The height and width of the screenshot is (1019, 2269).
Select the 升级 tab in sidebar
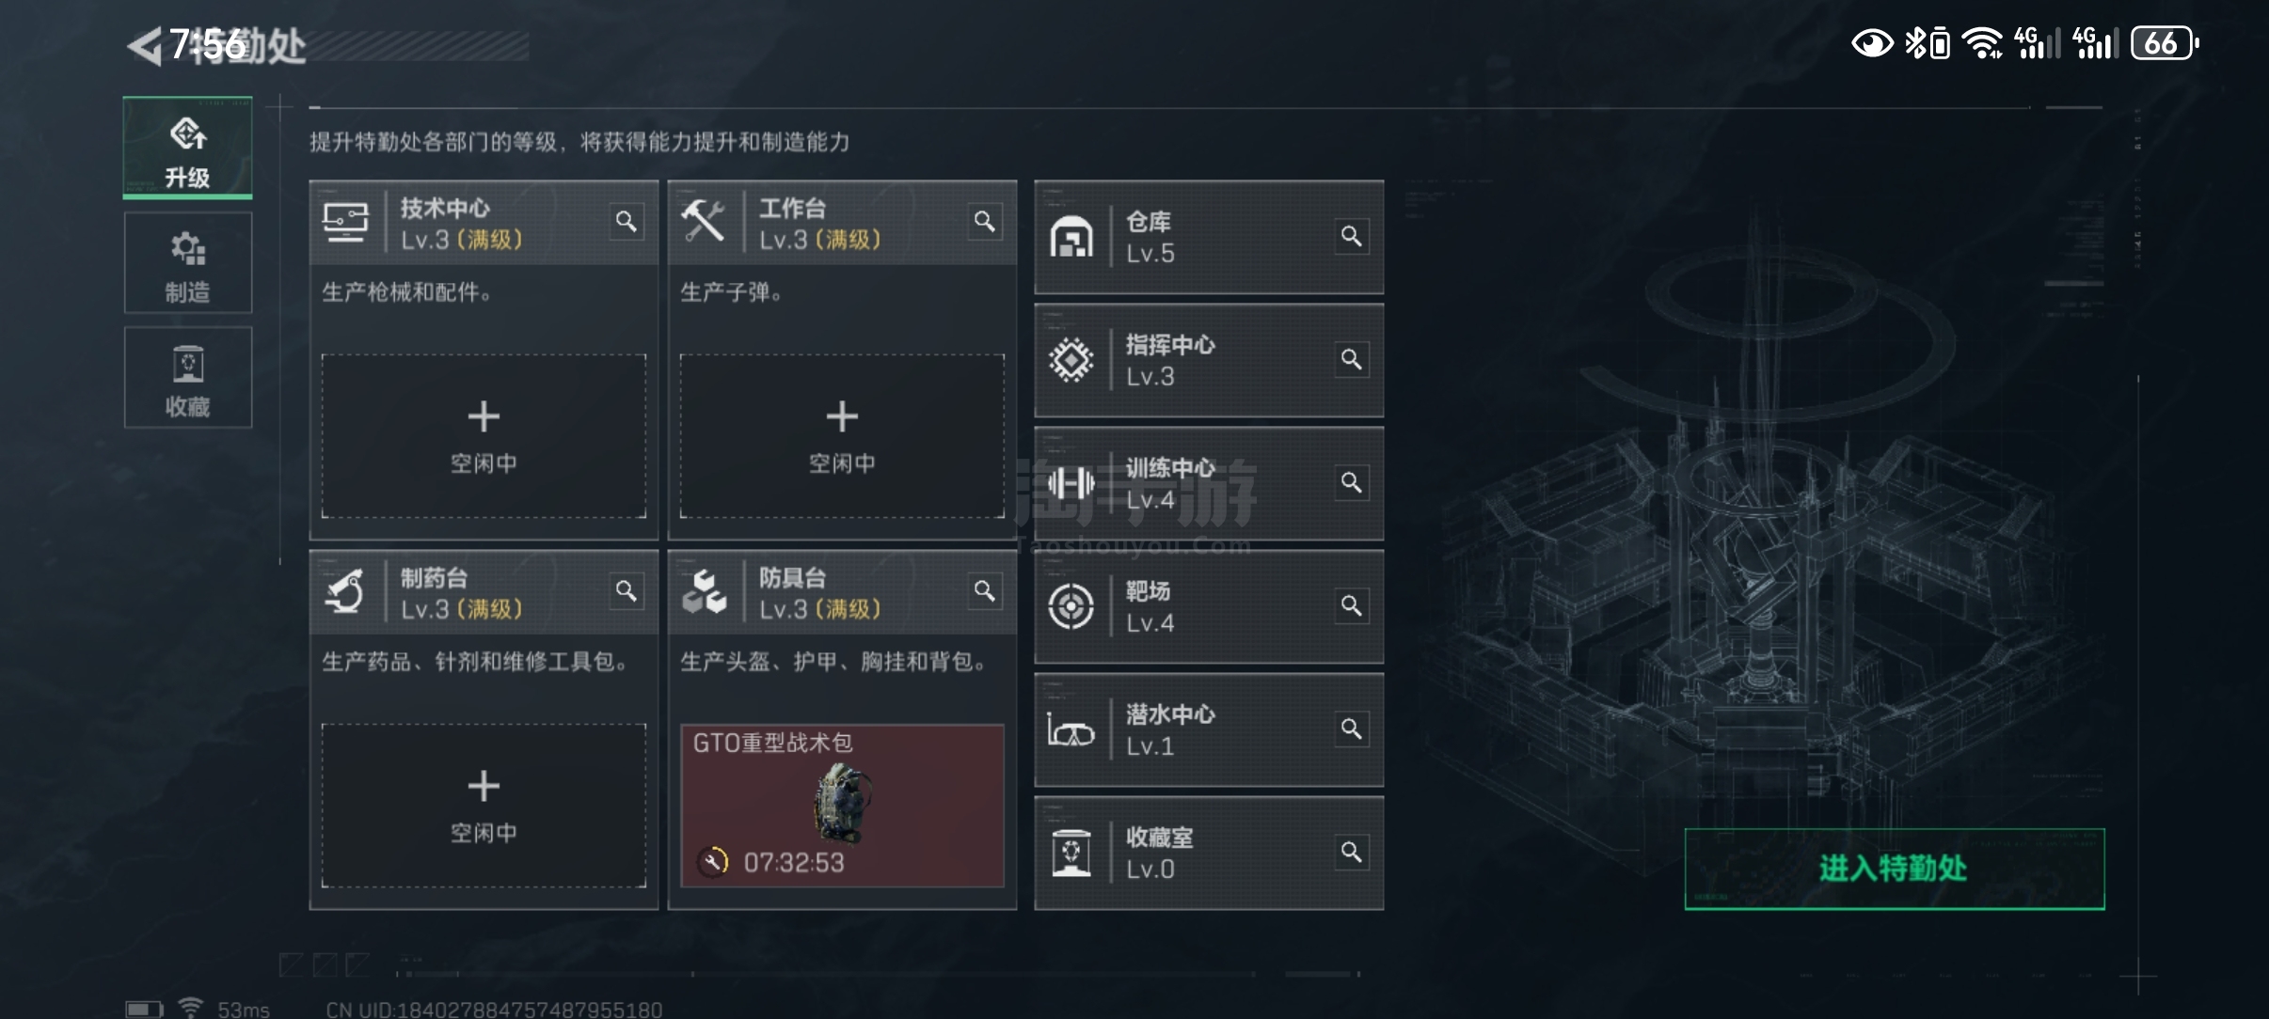188,148
